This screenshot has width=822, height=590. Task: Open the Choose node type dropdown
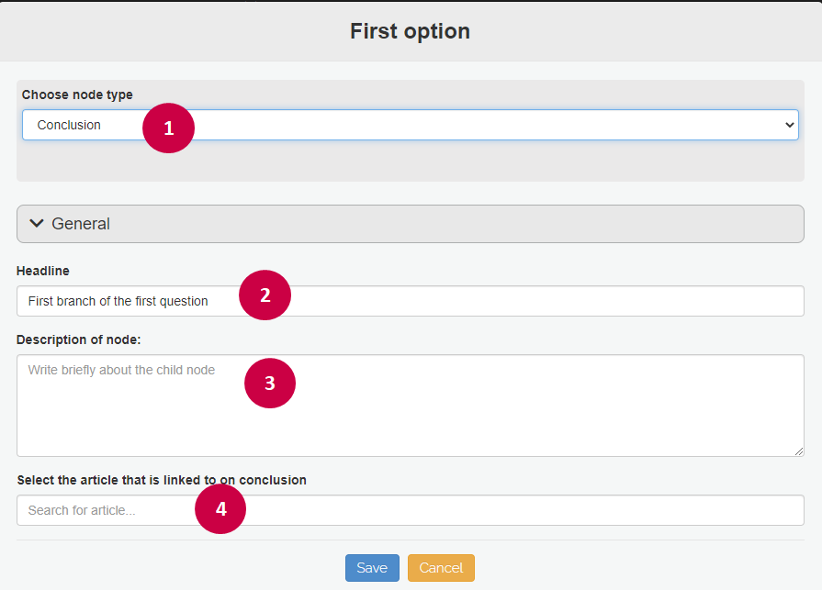[410, 125]
